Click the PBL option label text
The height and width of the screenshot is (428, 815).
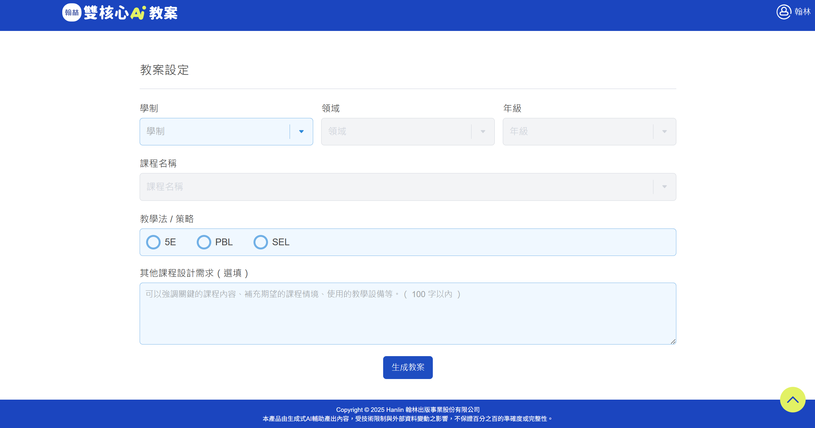(x=224, y=242)
